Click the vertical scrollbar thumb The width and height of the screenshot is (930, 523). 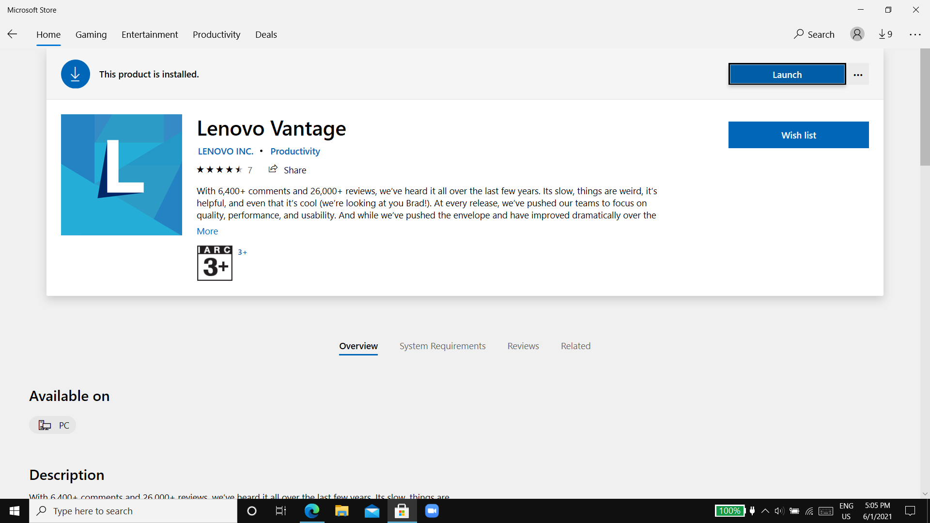point(925,107)
